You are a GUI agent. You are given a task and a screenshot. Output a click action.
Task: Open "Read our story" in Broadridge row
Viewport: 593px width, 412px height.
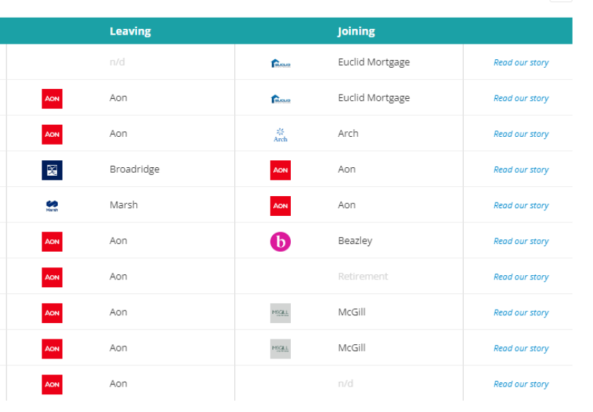(x=521, y=170)
